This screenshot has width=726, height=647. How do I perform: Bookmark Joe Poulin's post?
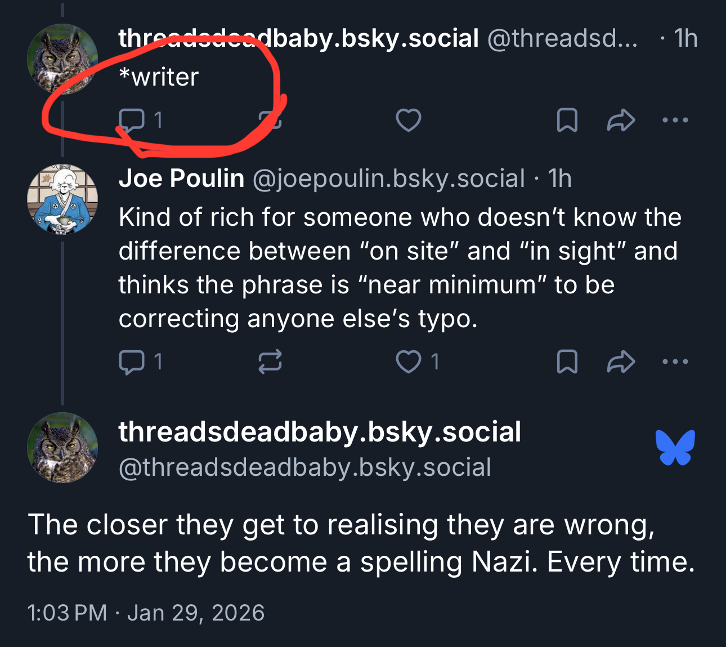click(567, 362)
